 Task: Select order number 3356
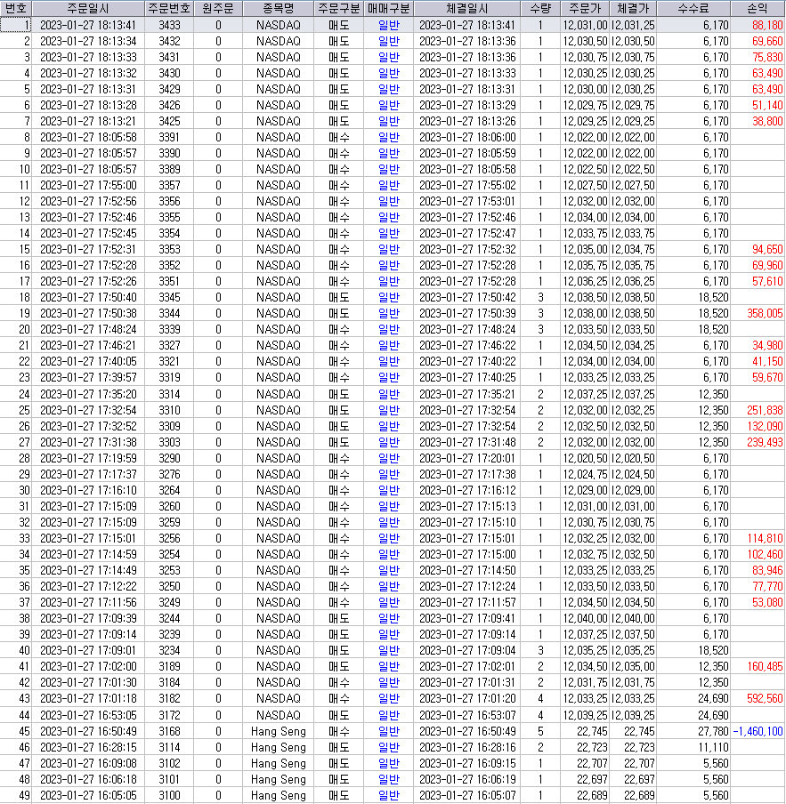[x=169, y=201]
